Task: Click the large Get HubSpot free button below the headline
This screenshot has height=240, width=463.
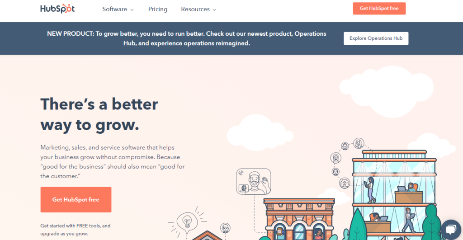Action: 76,200
